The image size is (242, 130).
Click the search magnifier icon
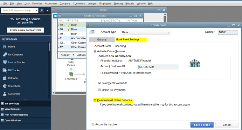coord(42,10)
